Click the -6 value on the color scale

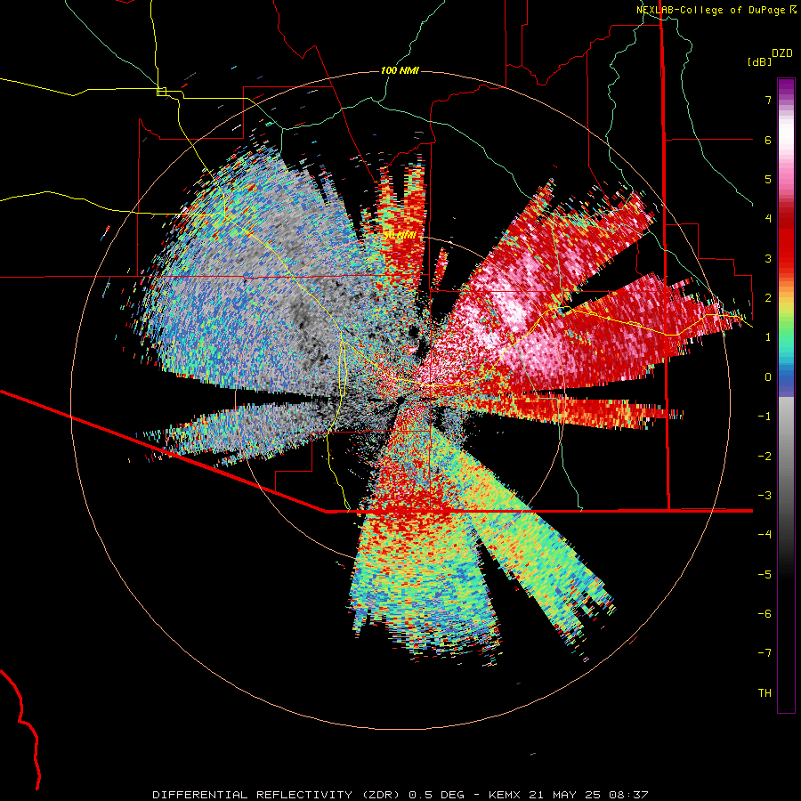(x=765, y=614)
